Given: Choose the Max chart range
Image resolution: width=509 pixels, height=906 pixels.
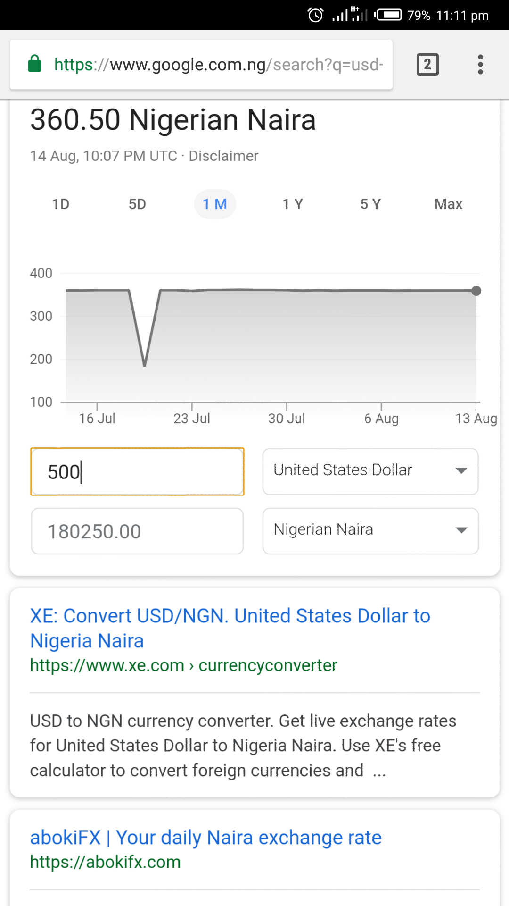Looking at the screenshot, I should (x=448, y=204).
